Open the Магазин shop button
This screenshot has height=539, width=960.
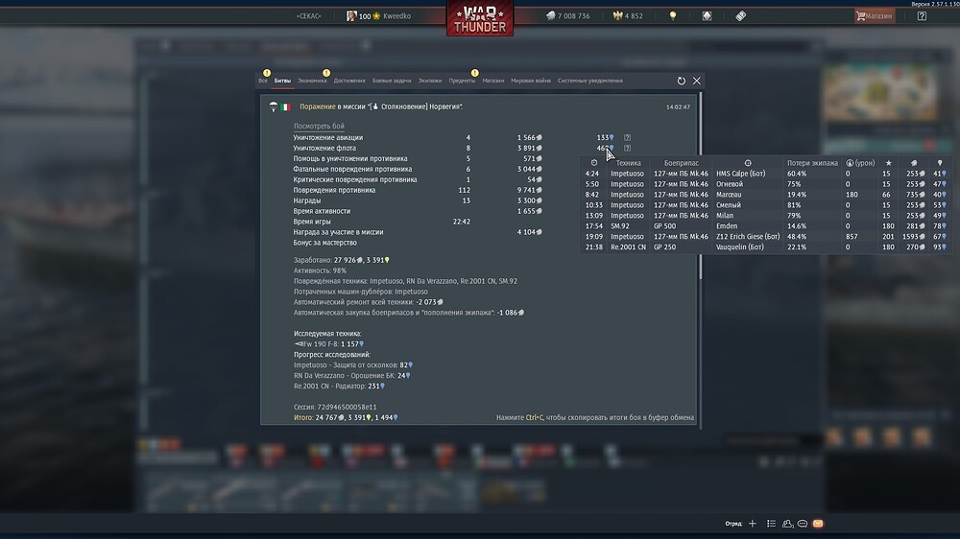click(875, 16)
